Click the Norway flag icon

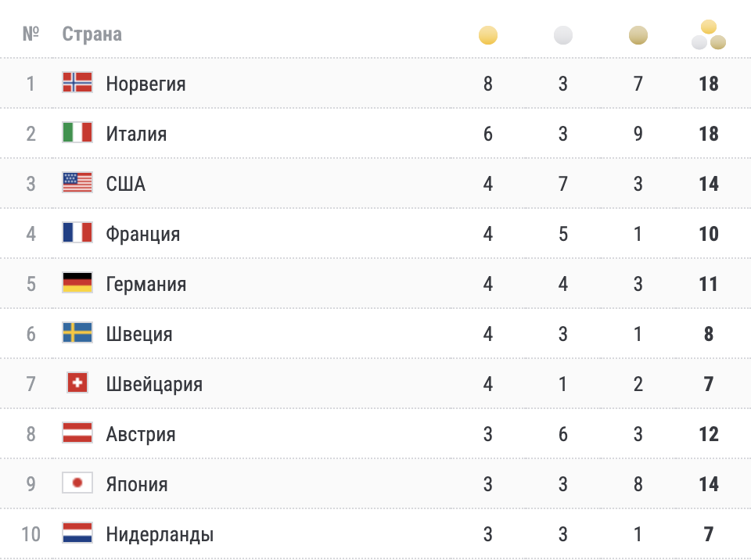[x=77, y=83]
